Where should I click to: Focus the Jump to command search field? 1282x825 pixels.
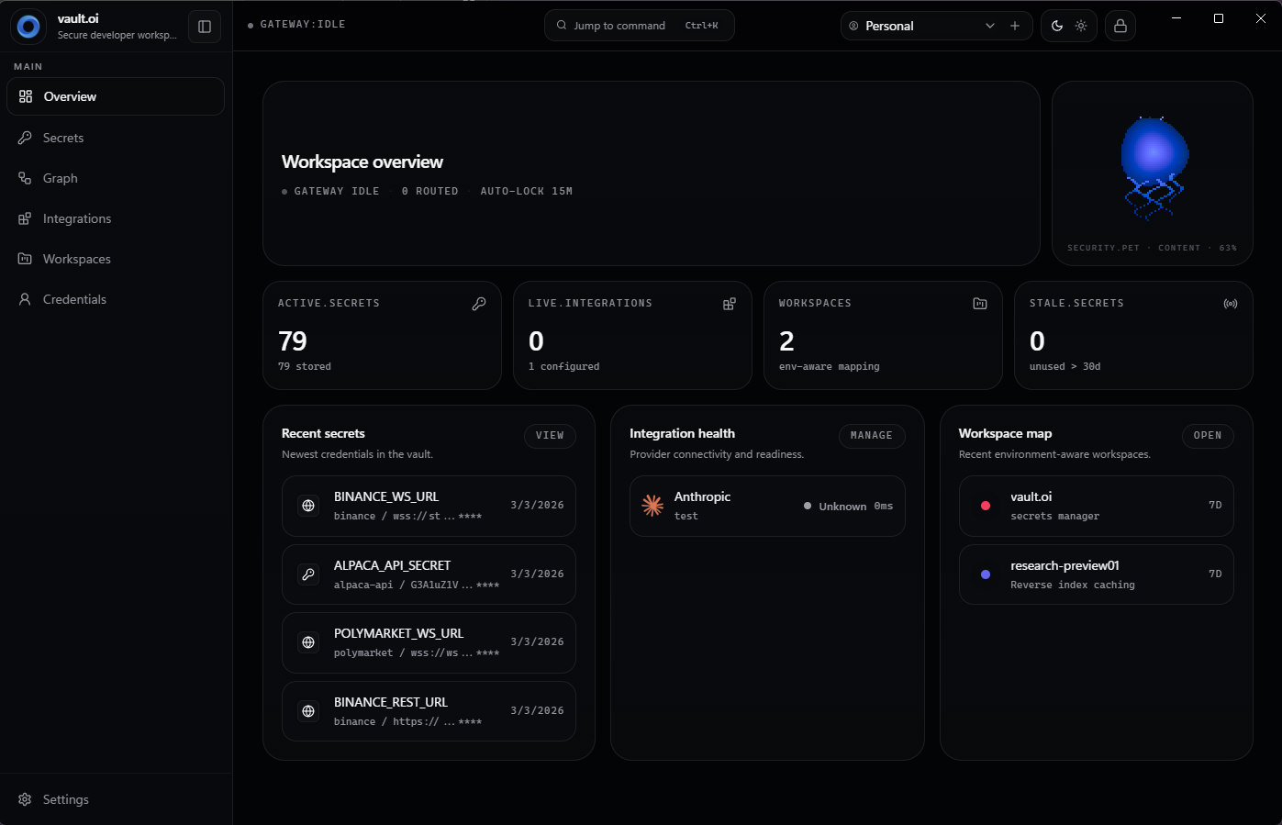pyautogui.click(x=639, y=26)
